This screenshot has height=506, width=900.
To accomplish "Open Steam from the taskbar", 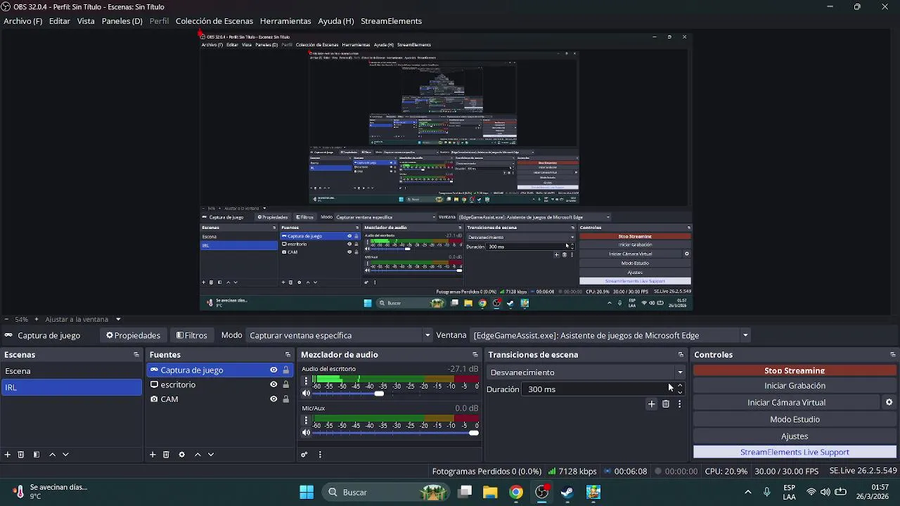I will tap(567, 492).
